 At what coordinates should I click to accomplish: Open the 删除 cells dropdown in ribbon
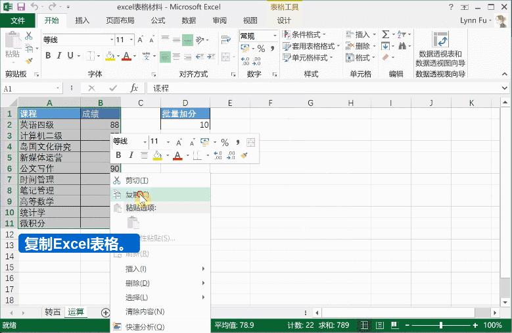click(361, 46)
